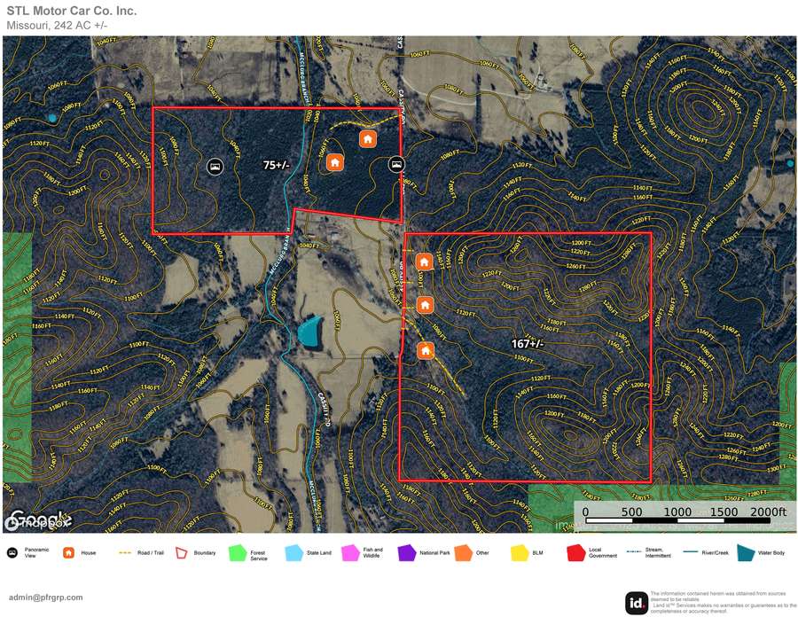Click the Panoramic View legend icon
798x617 pixels.
pyautogui.click(x=12, y=553)
